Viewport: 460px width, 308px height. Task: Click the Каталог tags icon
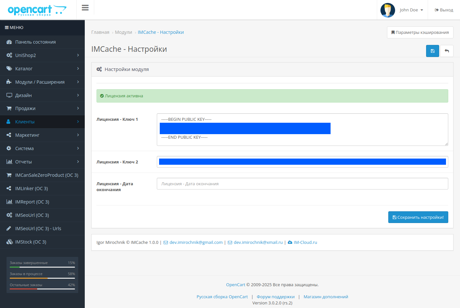(9, 69)
